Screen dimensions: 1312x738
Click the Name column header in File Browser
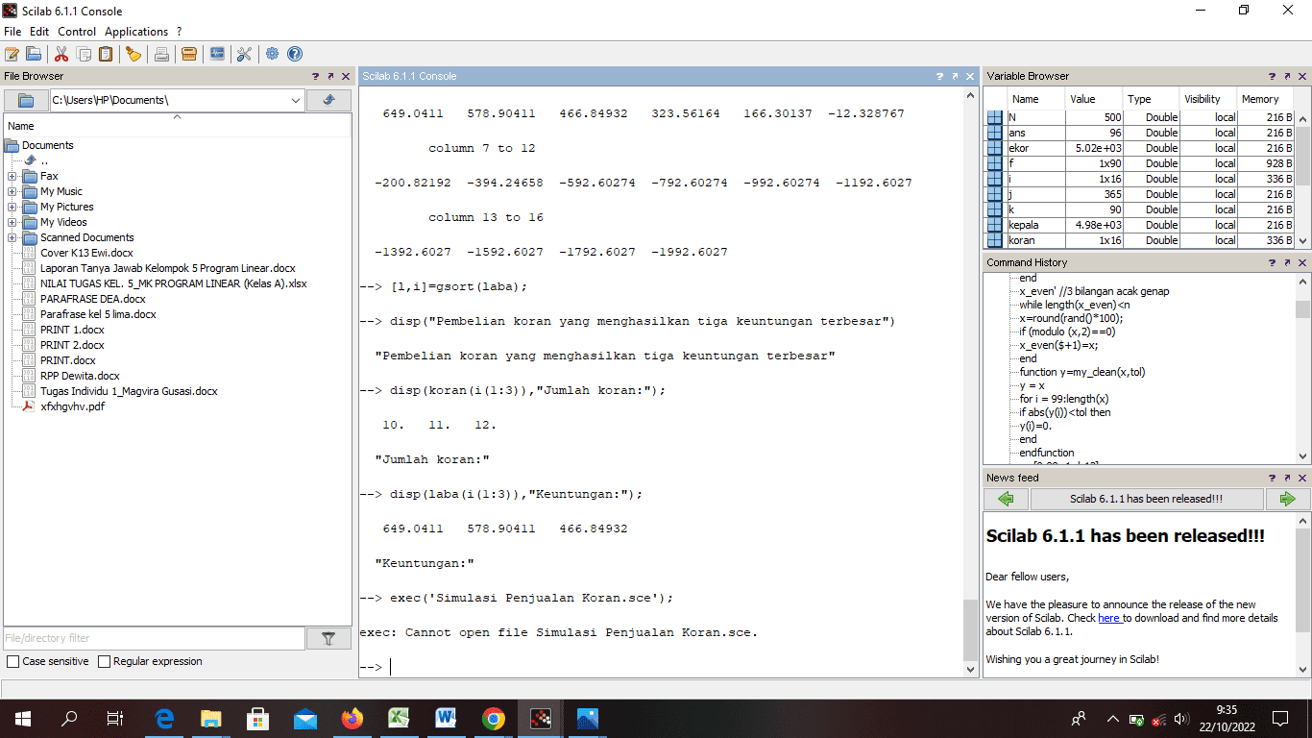[178, 126]
